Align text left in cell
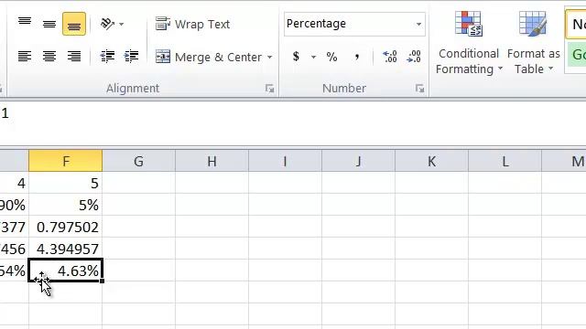 [x=25, y=57]
